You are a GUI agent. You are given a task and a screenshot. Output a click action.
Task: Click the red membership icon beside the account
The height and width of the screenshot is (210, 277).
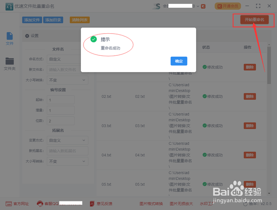(x=203, y=6)
